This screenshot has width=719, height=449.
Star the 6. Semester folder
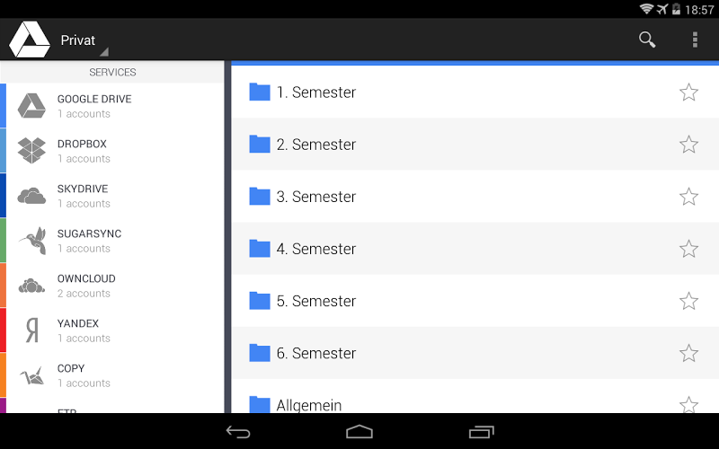click(x=688, y=353)
